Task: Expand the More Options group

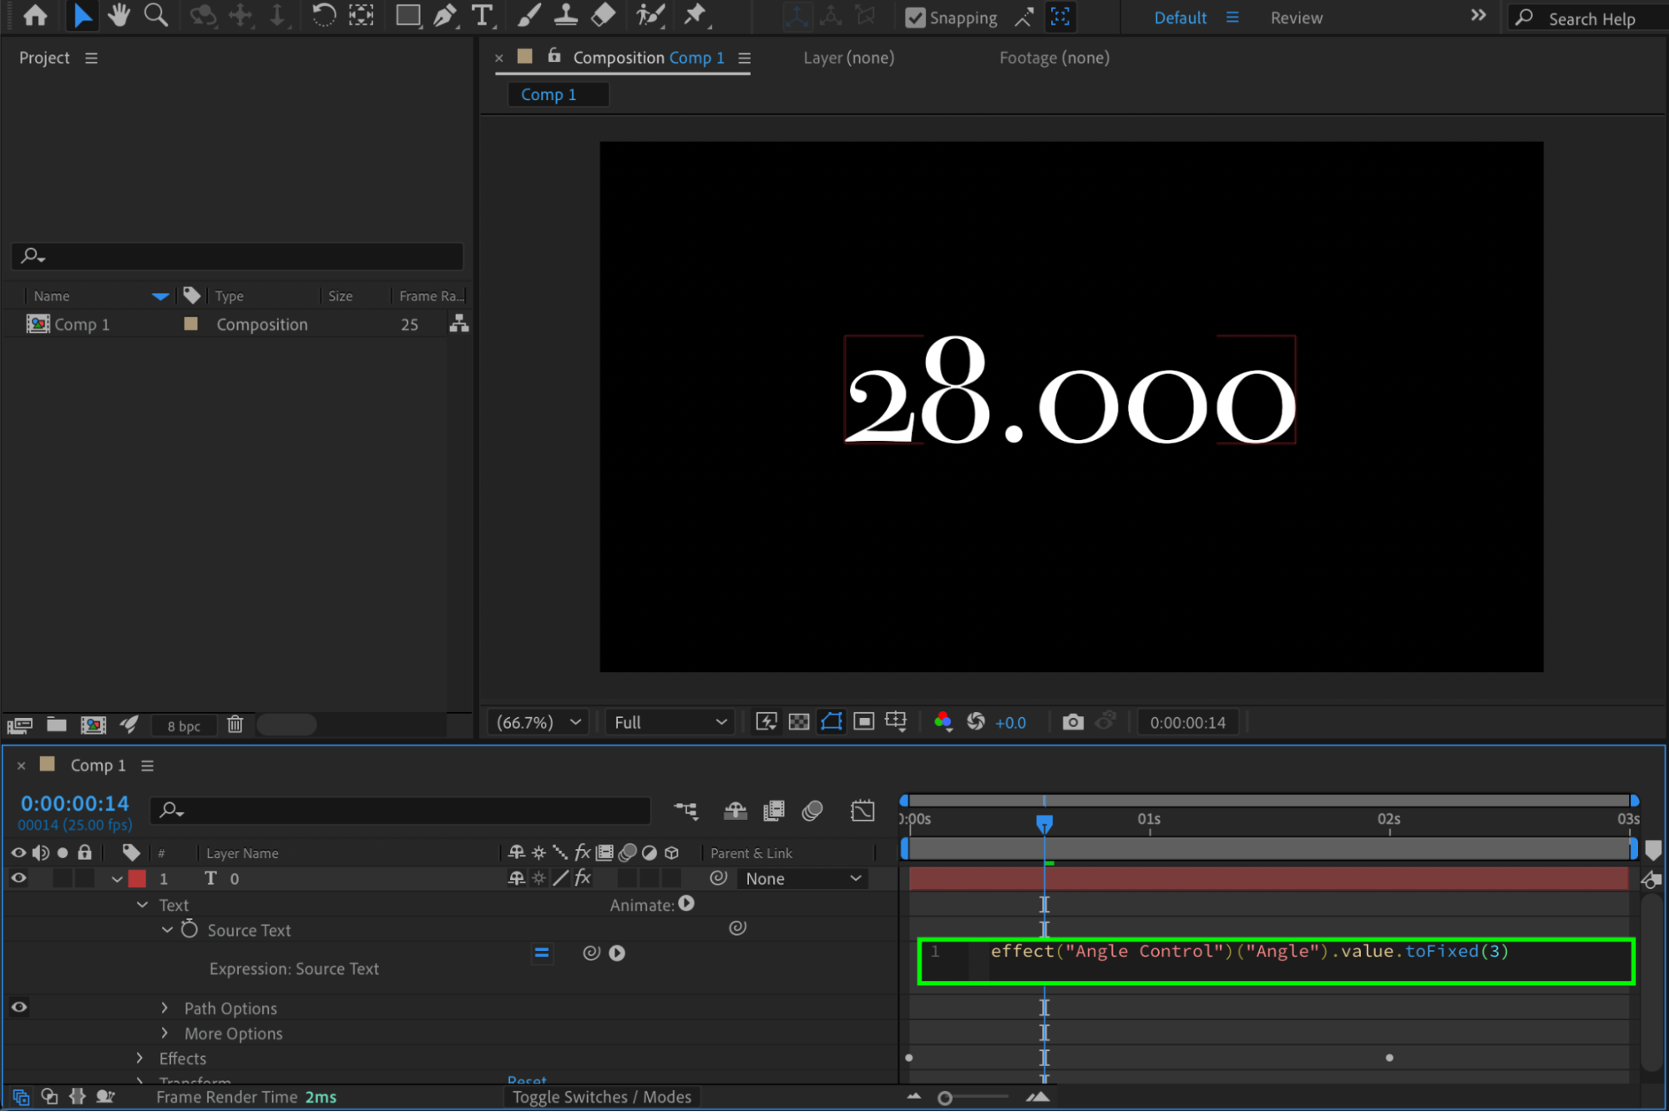Action: click(x=164, y=1033)
